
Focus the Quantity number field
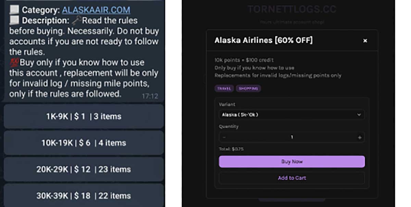(x=292, y=137)
